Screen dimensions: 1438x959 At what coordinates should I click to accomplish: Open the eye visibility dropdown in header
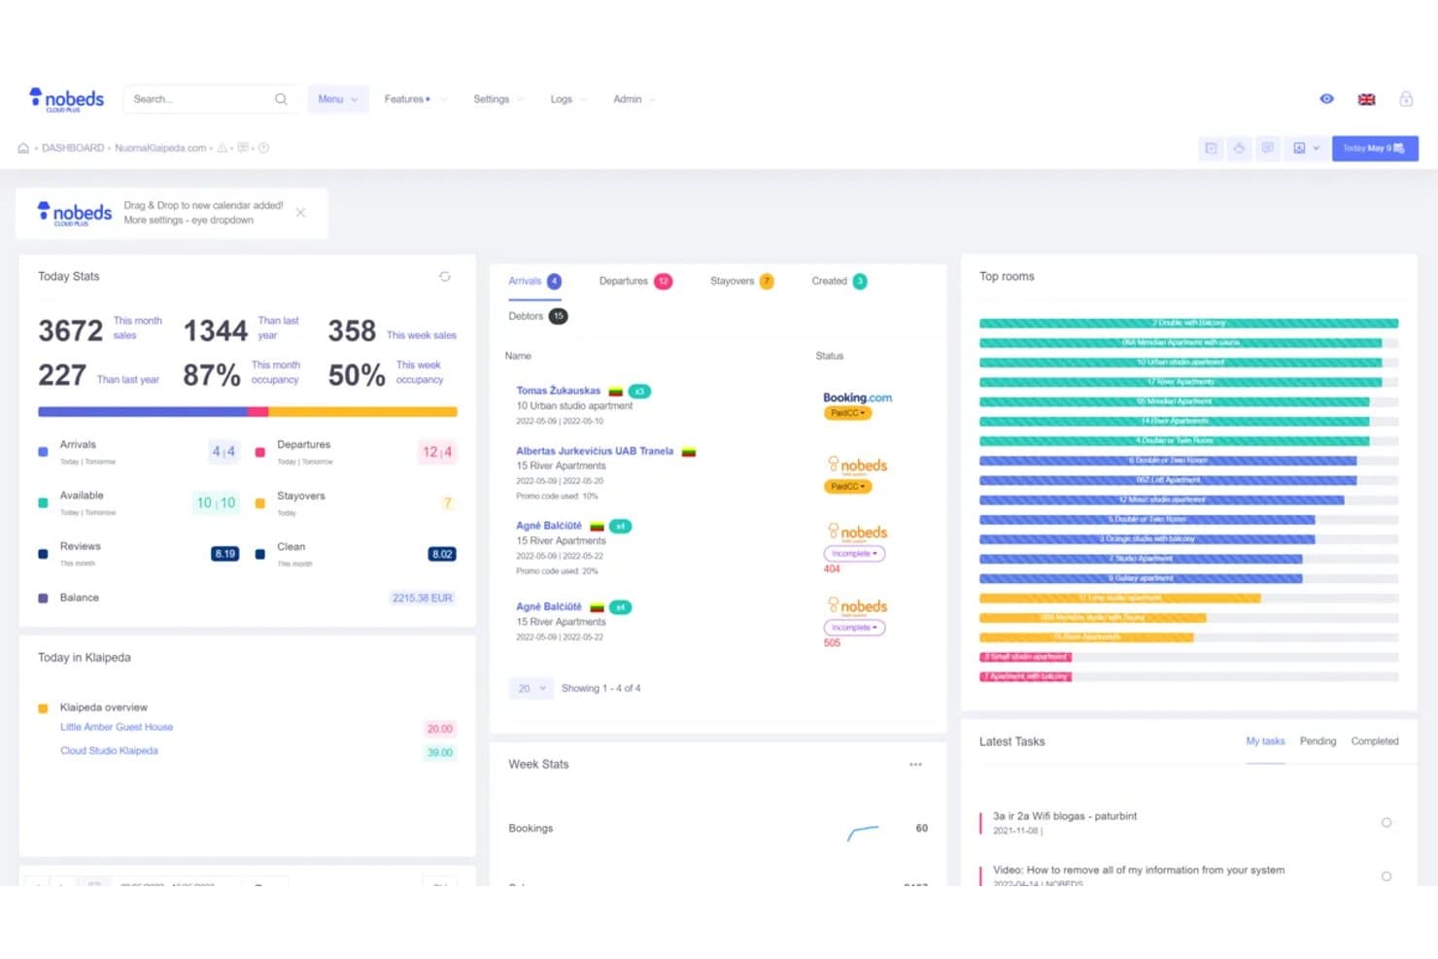[1327, 99]
